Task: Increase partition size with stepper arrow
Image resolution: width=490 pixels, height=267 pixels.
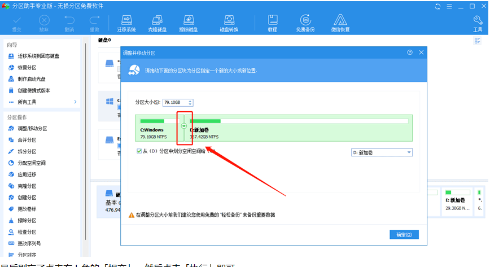Action: pos(190,100)
